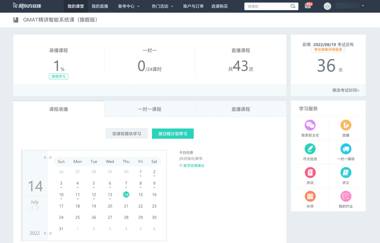
Task: Open the 协议 agreement icon
Action: (310, 173)
